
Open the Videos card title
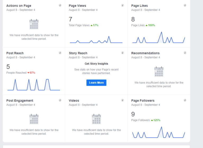click(x=74, y=101)
